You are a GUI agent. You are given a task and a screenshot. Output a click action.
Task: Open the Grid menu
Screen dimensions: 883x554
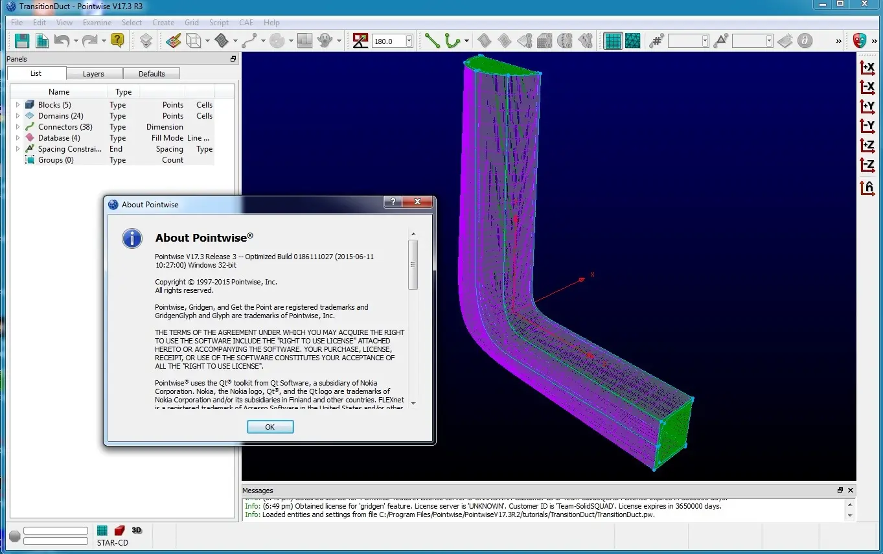192,22
